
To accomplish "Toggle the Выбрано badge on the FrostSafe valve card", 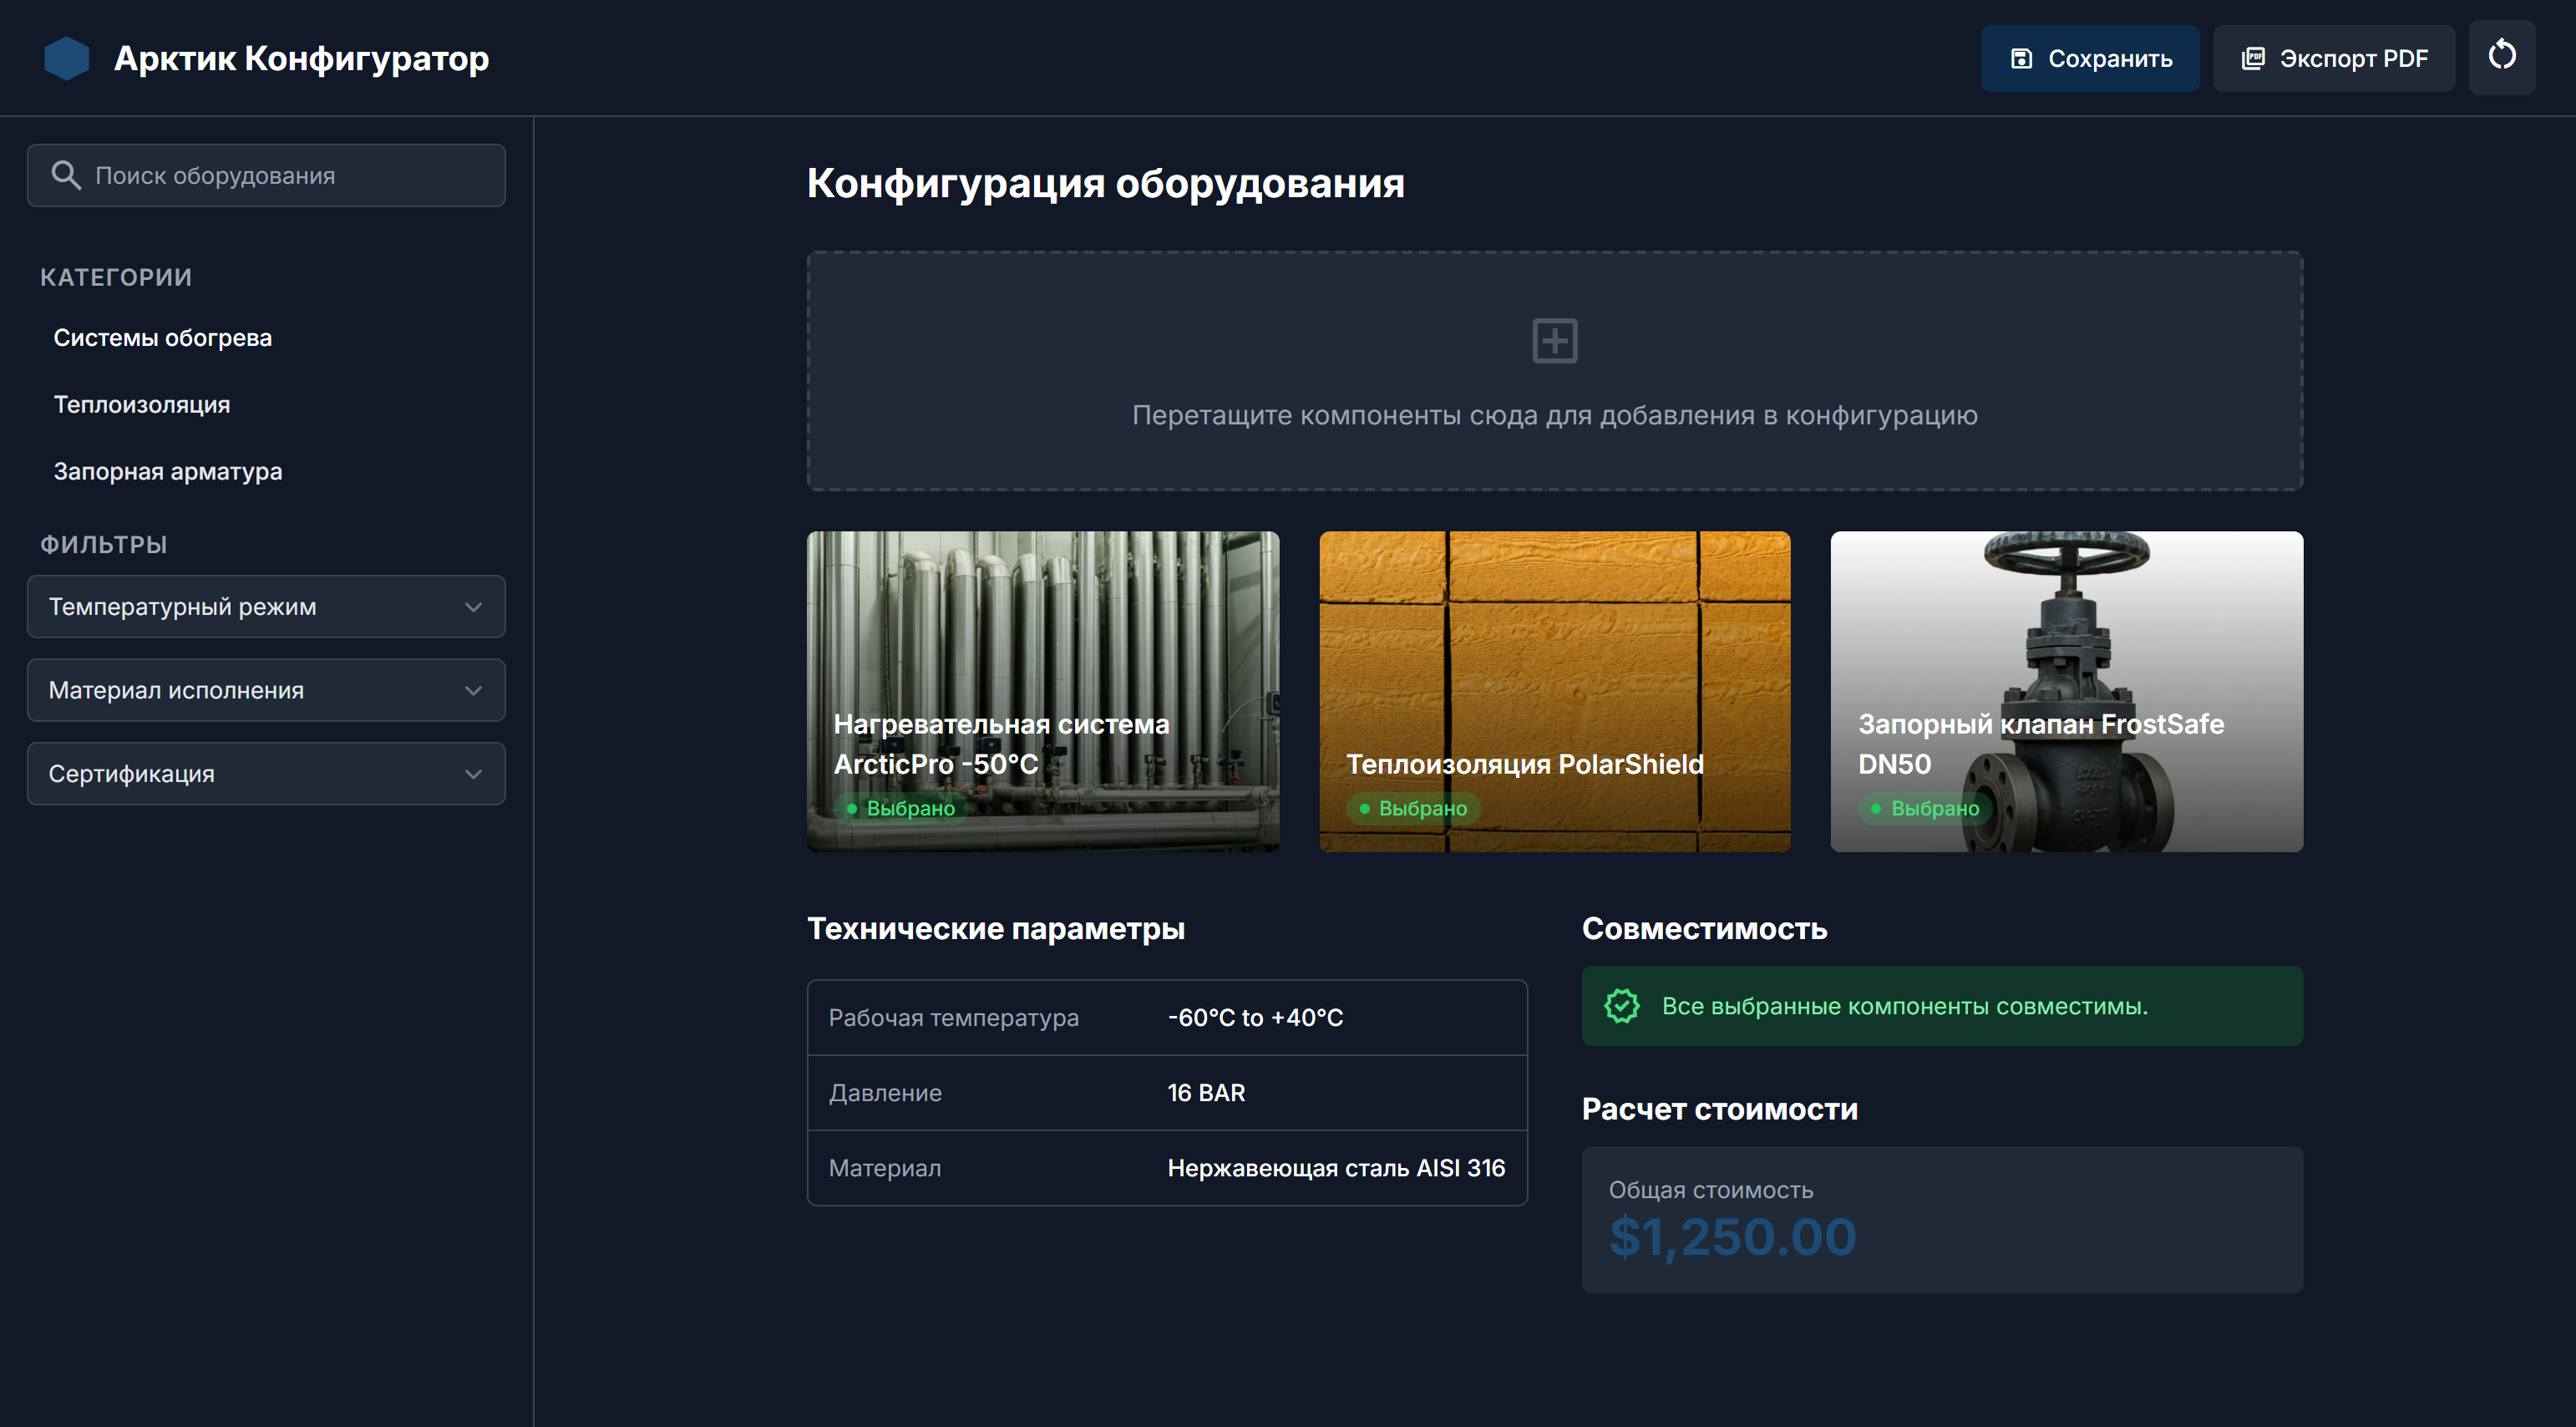I will coord(1924,808).
